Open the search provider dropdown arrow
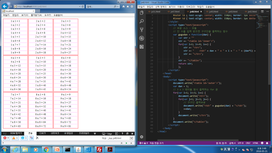 [x=118, y=6]
